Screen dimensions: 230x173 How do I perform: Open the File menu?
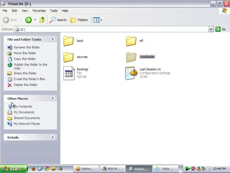(x=5, y=11)
